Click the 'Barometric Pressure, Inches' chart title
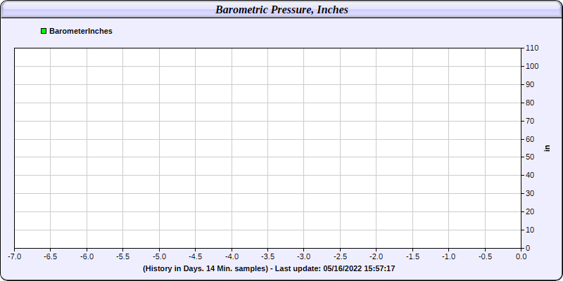This screenshot has width=563, height=281. (x=282, y=10)
